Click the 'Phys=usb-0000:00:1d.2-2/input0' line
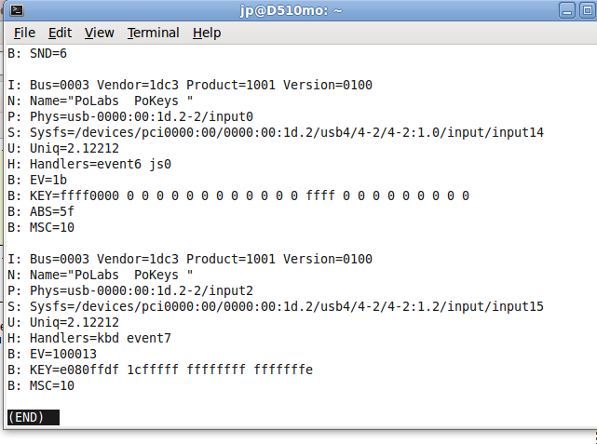Screen dimensions: 597x444 tap(130, 116)
